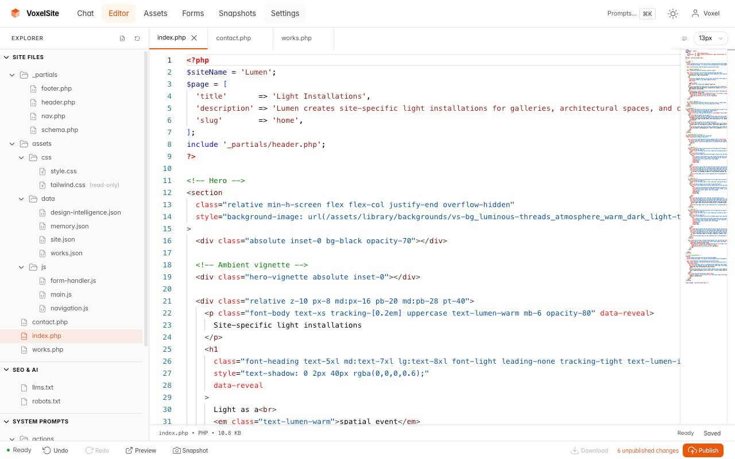Open the Voxel assistant
735x459 pixels.
[706, 13]
